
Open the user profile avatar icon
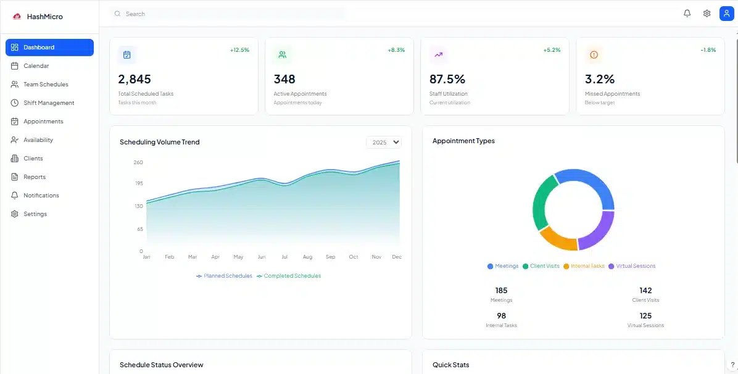click(726, 13)
